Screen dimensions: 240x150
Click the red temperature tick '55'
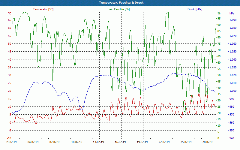(10, 36)
